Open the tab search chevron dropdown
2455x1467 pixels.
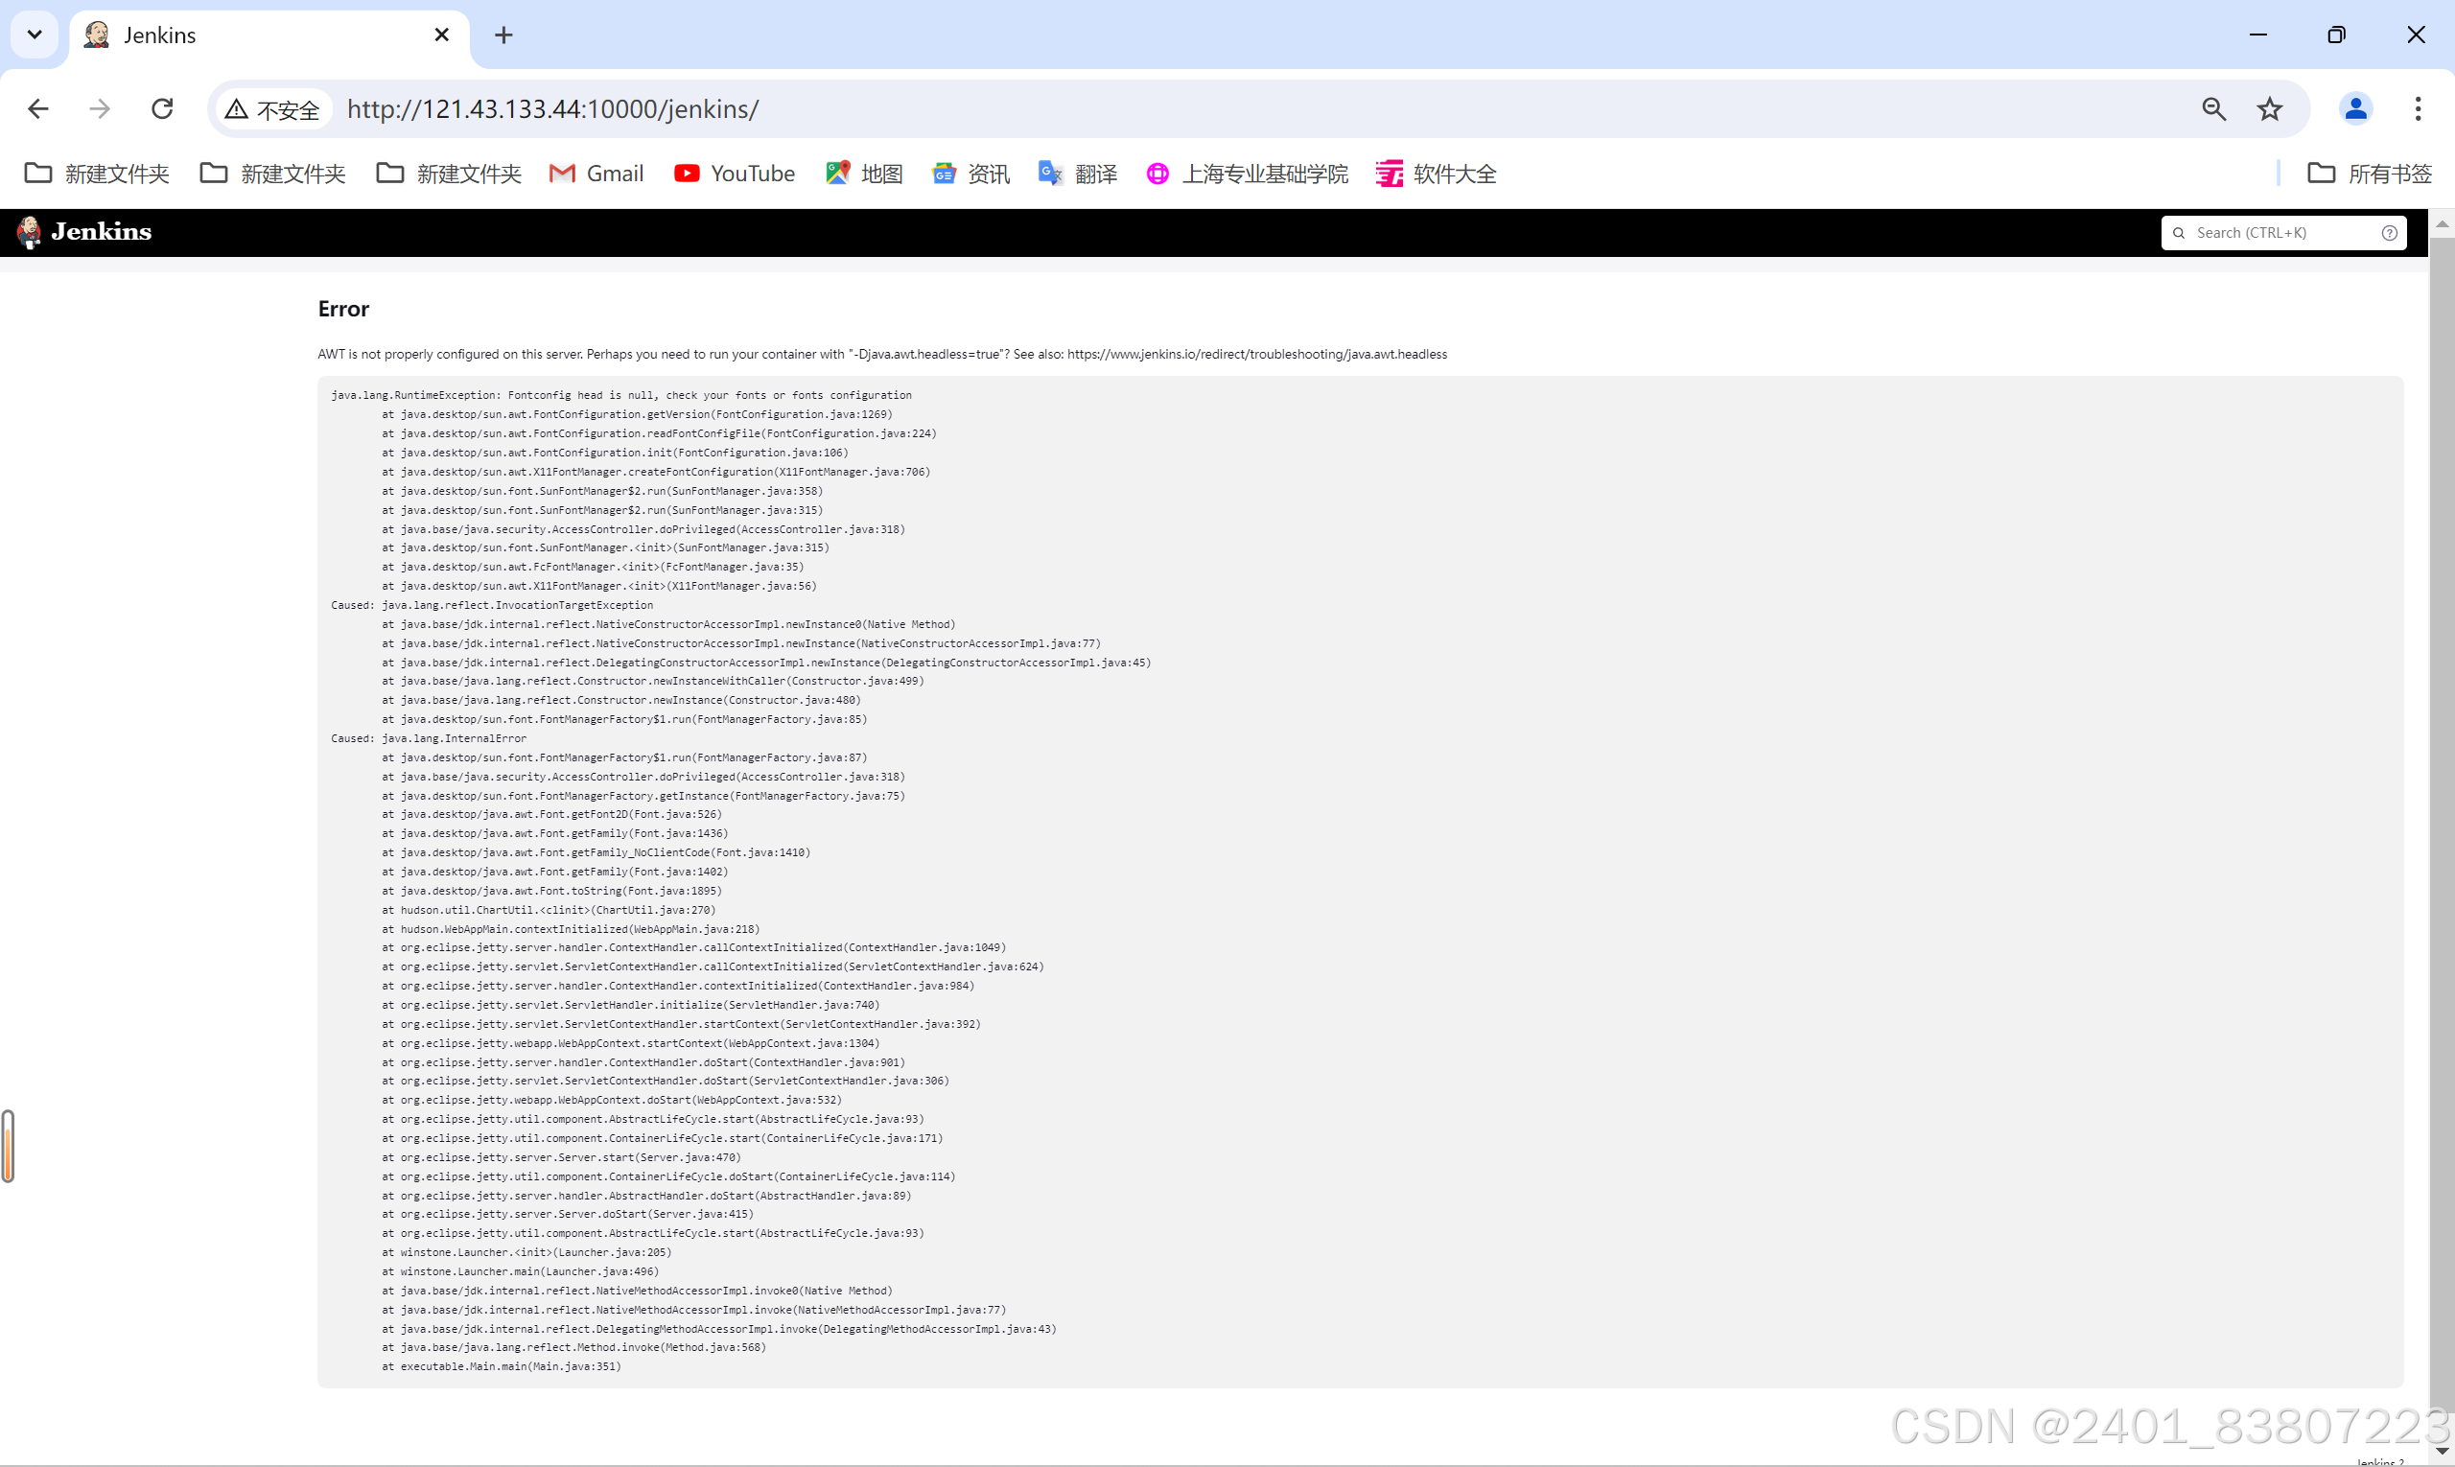pos(35,35)
